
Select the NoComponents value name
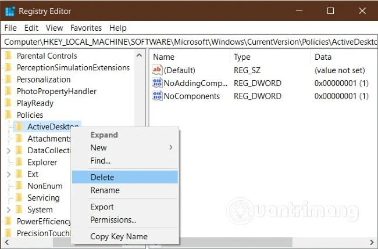tap(192, 96)
